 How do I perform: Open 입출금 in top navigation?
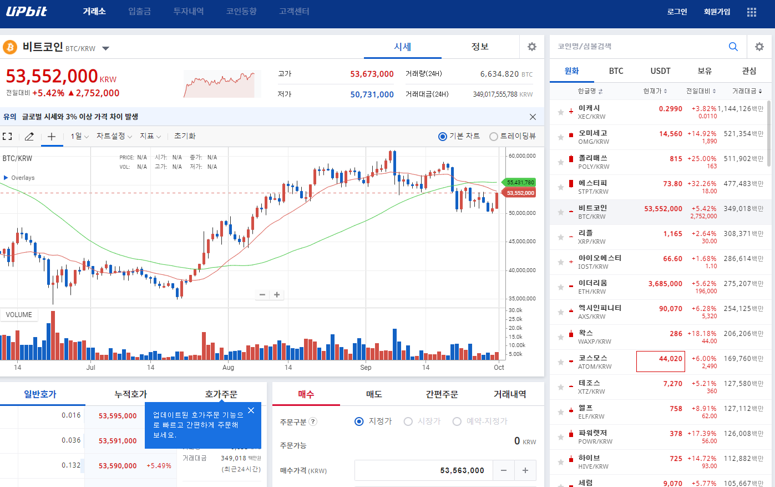point(139,11)
